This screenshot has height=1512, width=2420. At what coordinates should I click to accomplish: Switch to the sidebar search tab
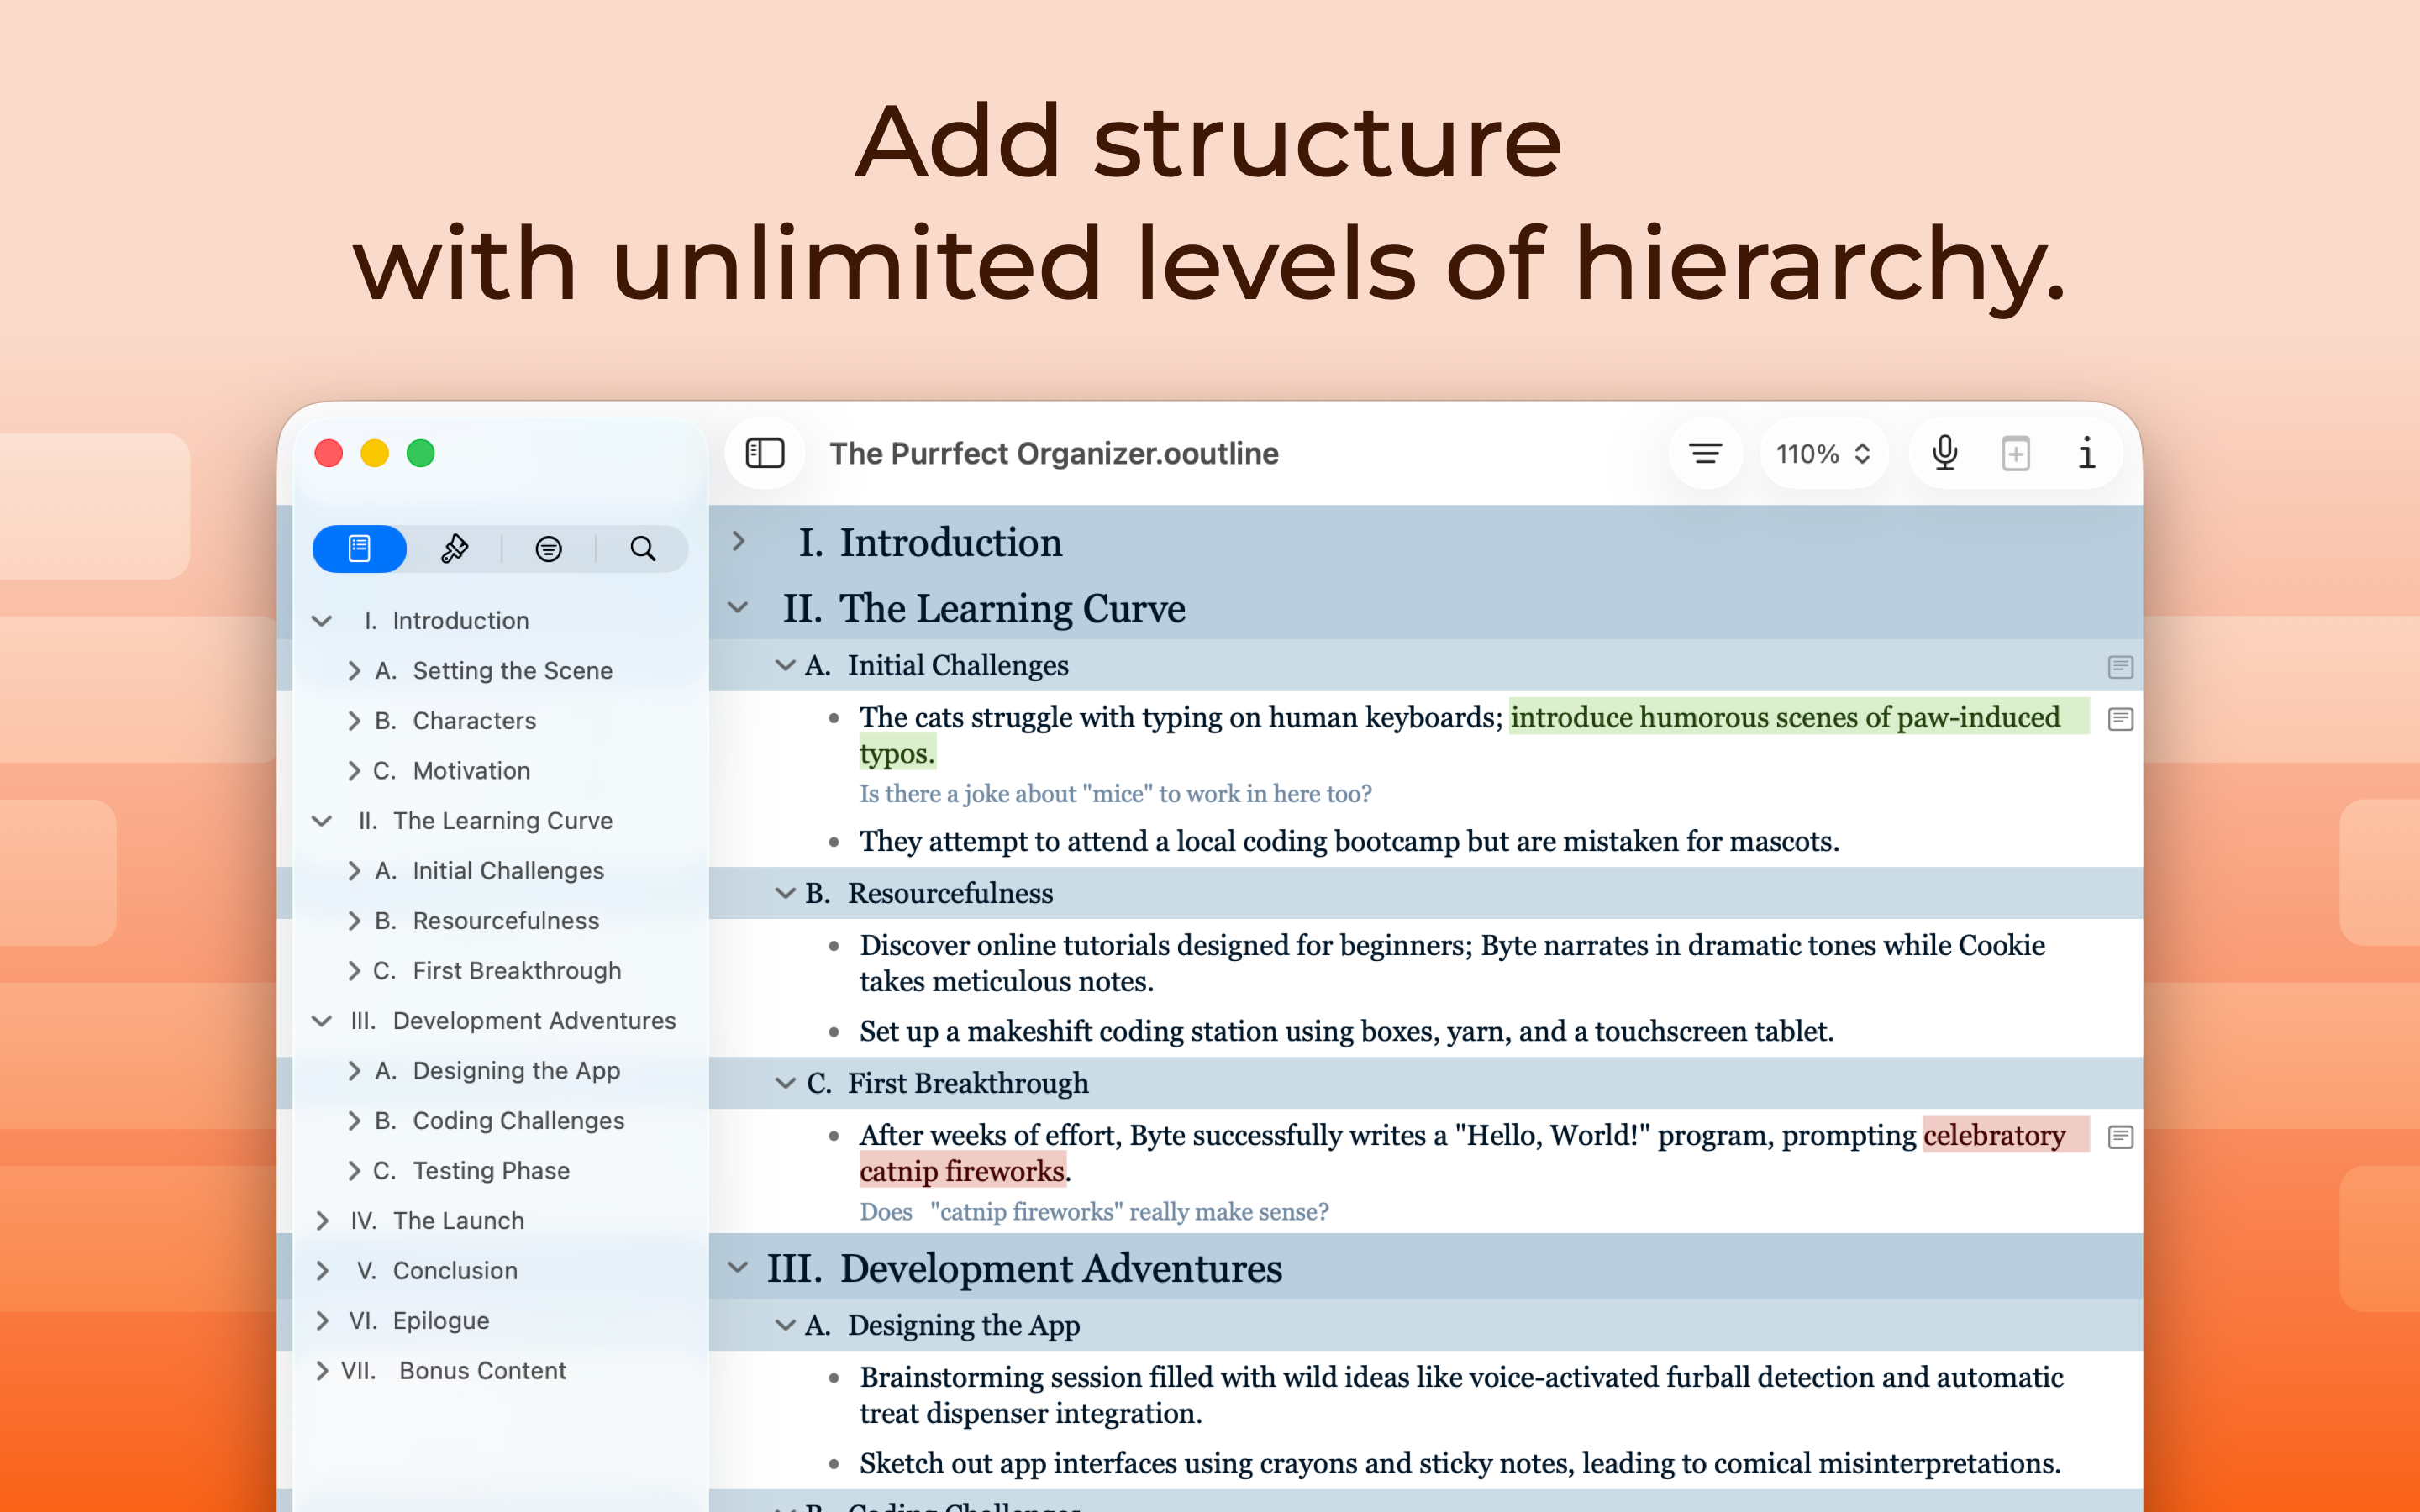click(643, 548)
